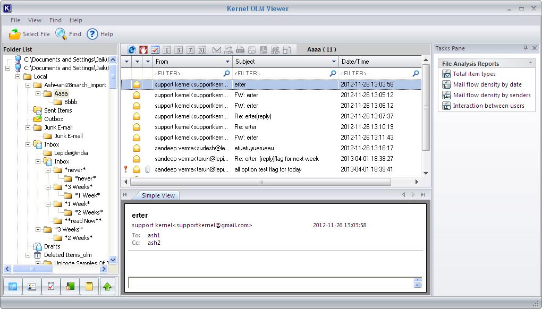Open Mail flow density by senders report
The width and height of the screenshot is (542, 309).
coord(492,95)
